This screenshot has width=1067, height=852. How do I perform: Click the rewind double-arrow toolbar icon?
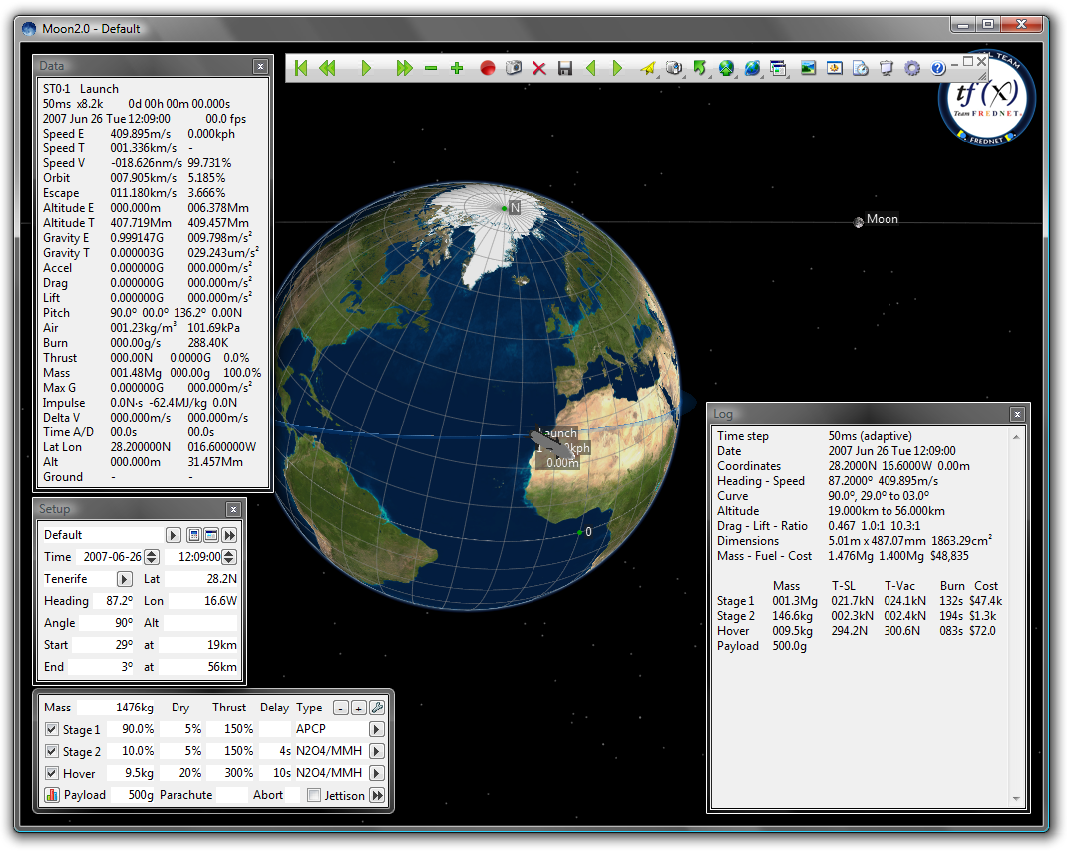coord(327,68)
